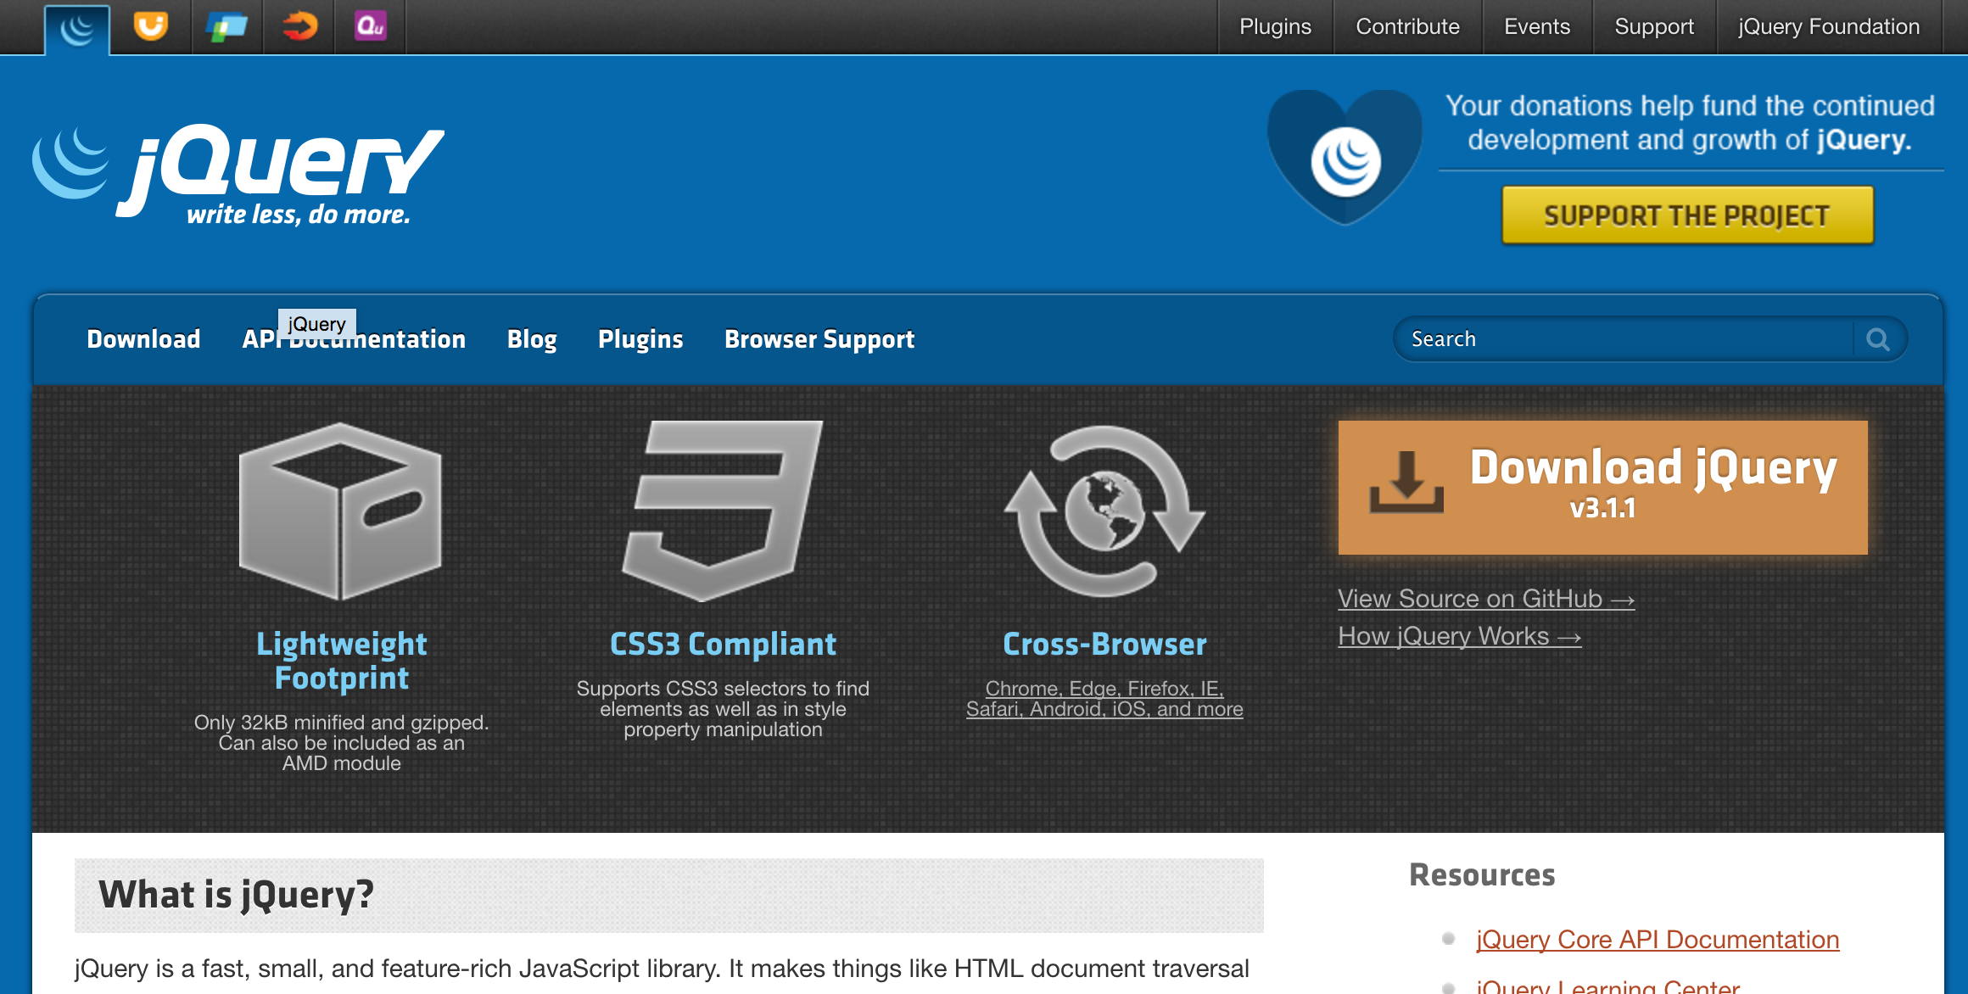Open Contribute in the top bar
The height and width of the screenshot is (994, 1968).
tap(1407, 27)
